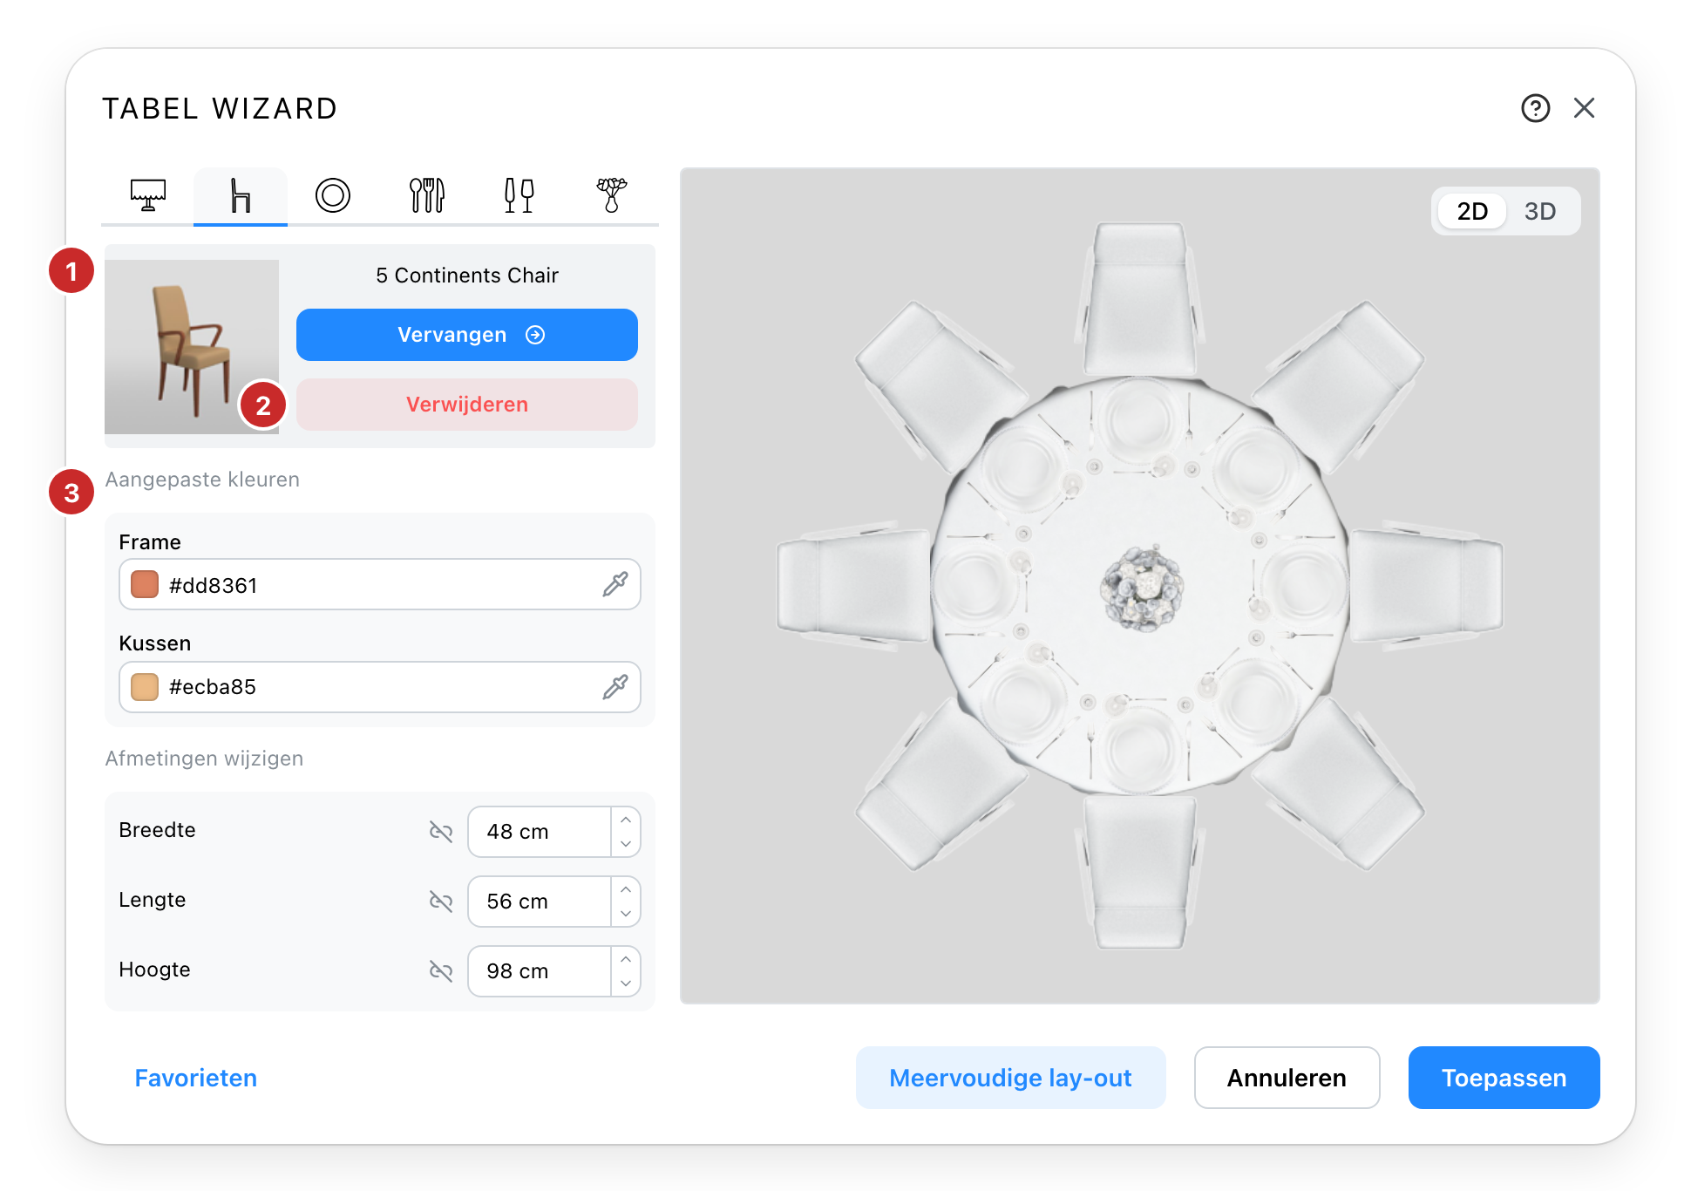This screenshot has height=1191, width=1684.
Task: Open the table settings tab icon
Action: point(148,195)
